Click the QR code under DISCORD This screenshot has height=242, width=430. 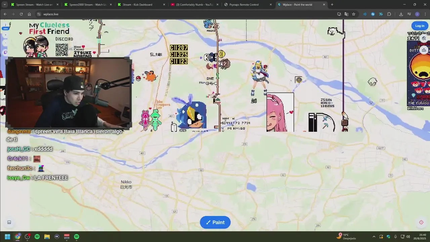coord(62,50)
